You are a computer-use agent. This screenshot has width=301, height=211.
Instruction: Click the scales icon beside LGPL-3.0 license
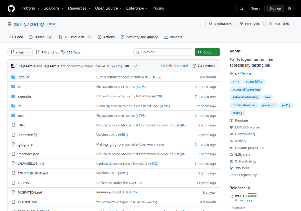231,127
